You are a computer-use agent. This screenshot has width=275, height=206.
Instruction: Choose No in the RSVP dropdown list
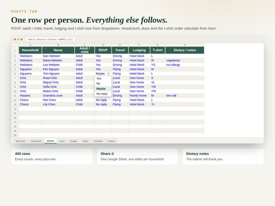[x=103, y=83]
